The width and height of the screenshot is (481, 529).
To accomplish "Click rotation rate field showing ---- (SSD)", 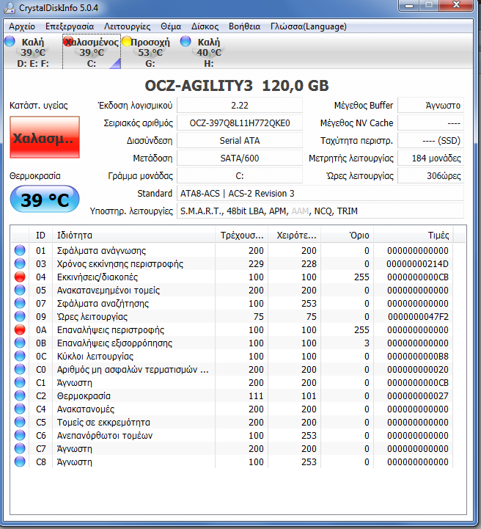I will (x=431, y=140).
